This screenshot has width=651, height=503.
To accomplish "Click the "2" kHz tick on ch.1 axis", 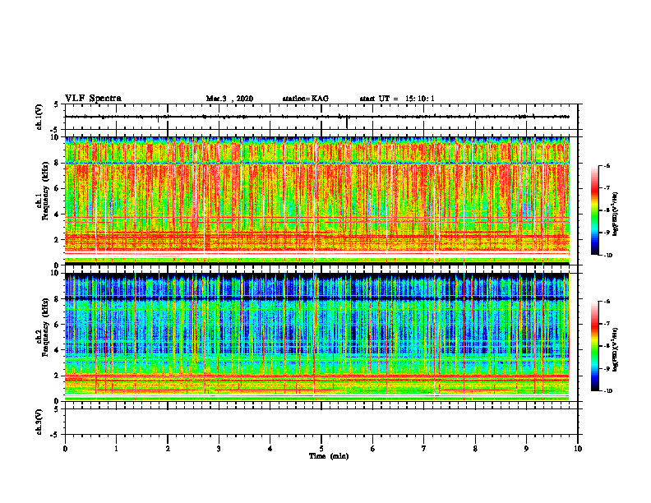I will tap(58, 239).
